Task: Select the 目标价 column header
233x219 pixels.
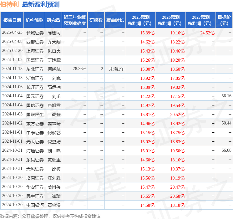Action: pos(224,20)
